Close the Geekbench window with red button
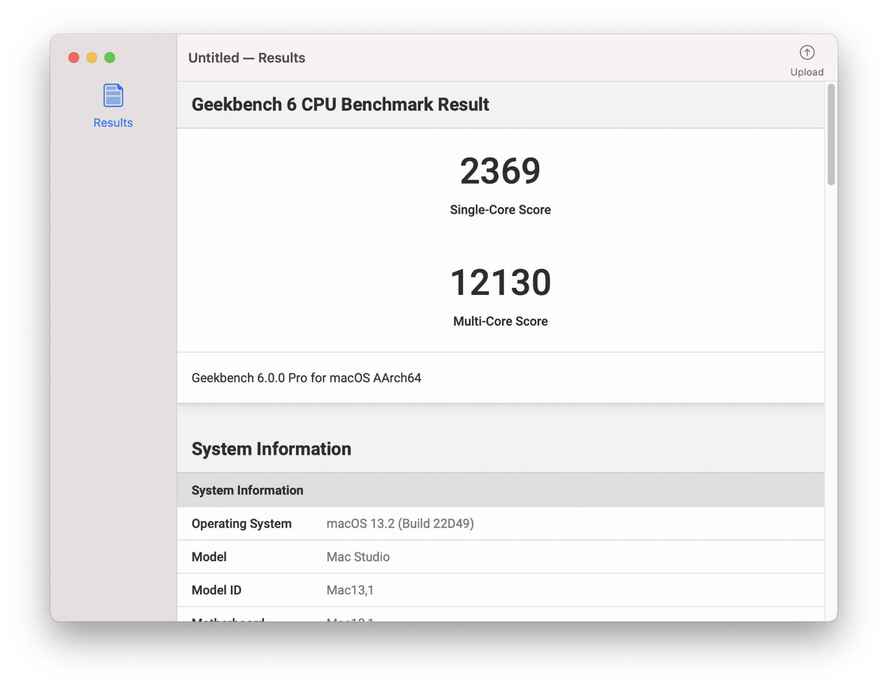The width and height of the screenshot is (888, 688). [x=74, y=57]
